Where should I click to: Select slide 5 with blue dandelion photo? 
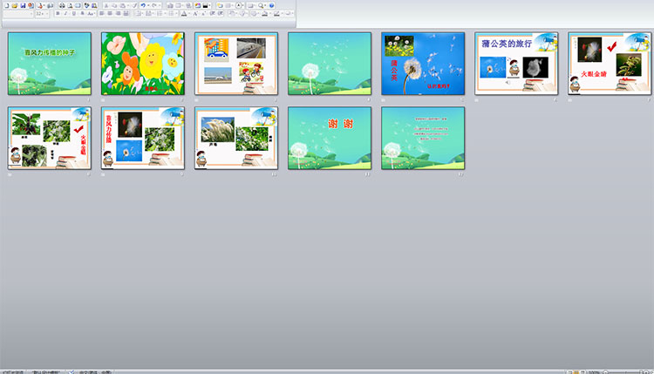[423, 64]
